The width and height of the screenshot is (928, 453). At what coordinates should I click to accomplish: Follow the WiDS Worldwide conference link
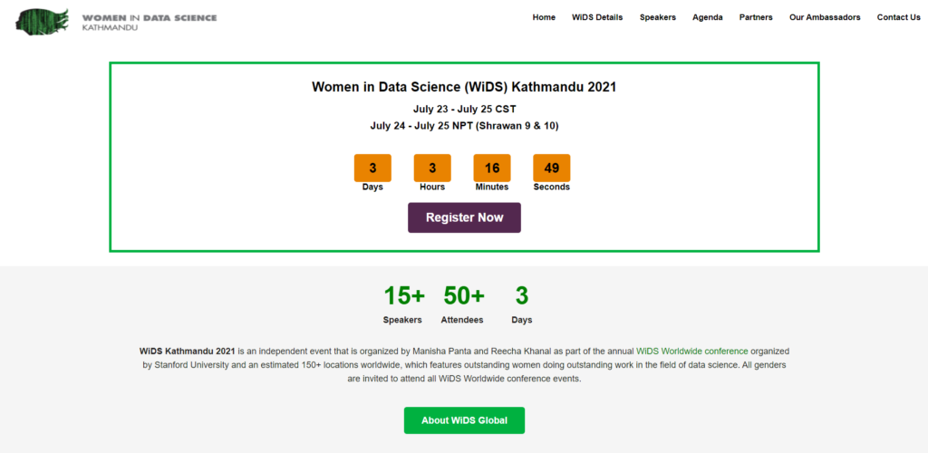click(x=691, y=351)
